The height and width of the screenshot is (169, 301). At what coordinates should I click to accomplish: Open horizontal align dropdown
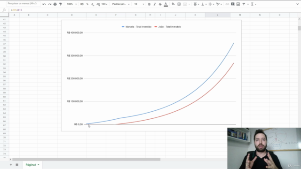click(196, 4)
